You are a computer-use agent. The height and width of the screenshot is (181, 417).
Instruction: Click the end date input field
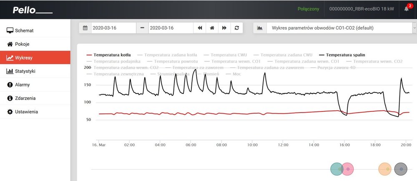170,28
